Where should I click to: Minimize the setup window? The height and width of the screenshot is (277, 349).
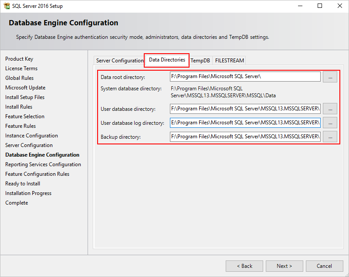click(x=300, y=6)
